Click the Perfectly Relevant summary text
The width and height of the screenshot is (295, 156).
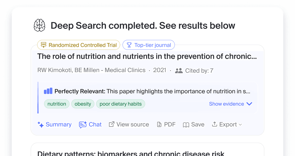pyautogui.click(x=152, y=91)
